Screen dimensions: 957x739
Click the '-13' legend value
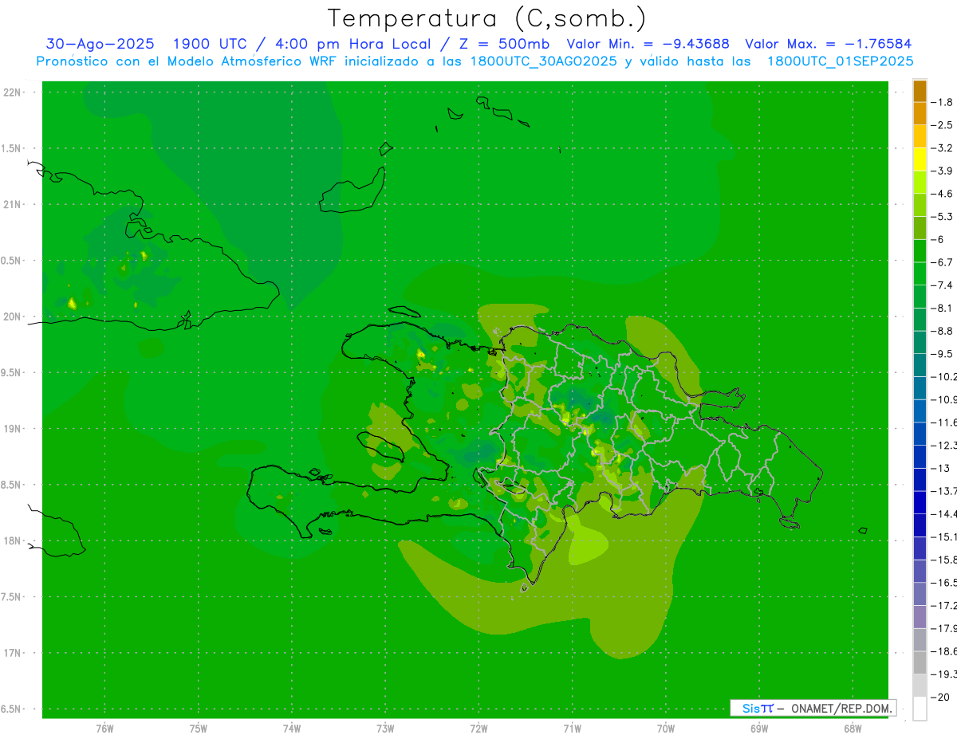click(x=941, y=468)
